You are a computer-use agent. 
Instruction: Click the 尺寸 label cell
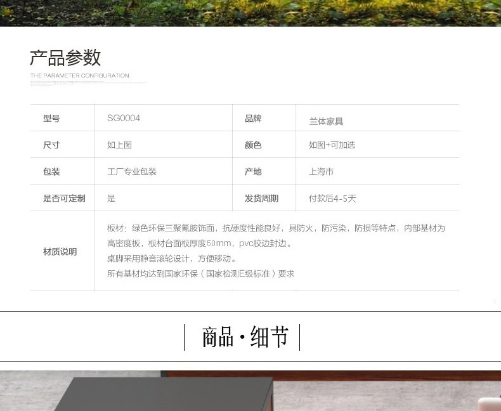pos(51,145)
